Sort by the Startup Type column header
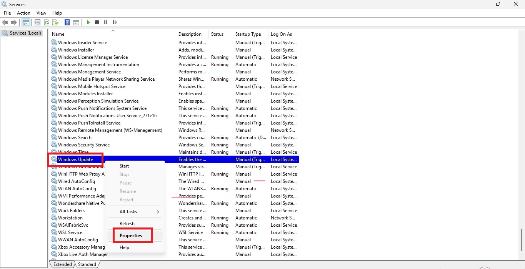525x269 pixels. click(x=250, y=34)
